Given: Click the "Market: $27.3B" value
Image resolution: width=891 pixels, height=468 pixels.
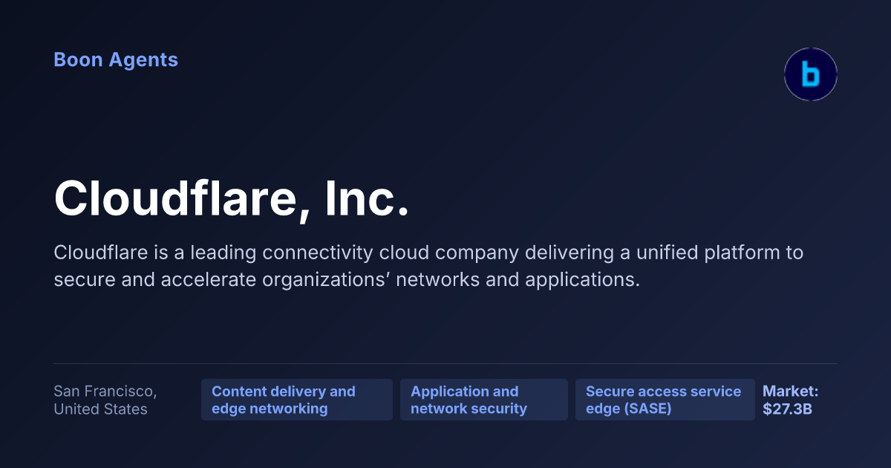Looking at the screenshot, I should (x=791, y=400).
